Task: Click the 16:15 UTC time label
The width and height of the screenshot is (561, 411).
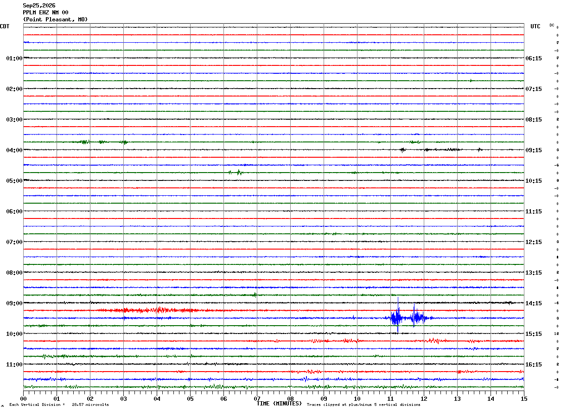Action: (x=533, y=365)
